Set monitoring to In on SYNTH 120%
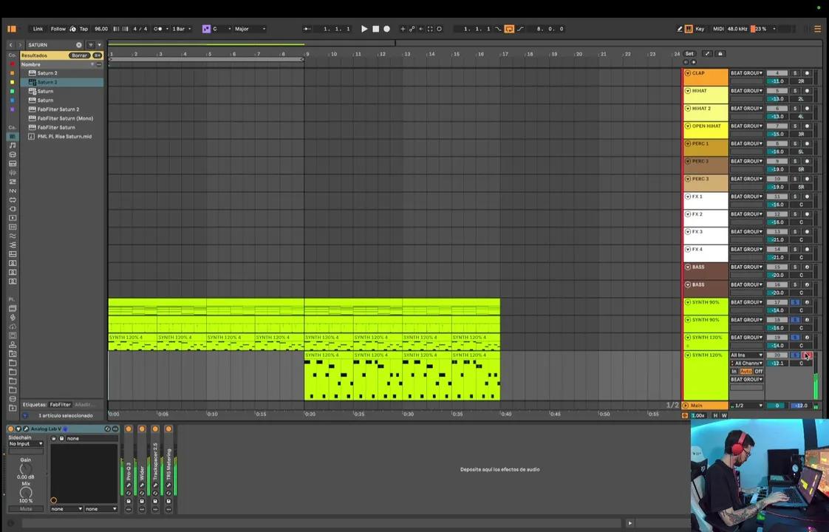The image size is (829, 532). (734, 371)
